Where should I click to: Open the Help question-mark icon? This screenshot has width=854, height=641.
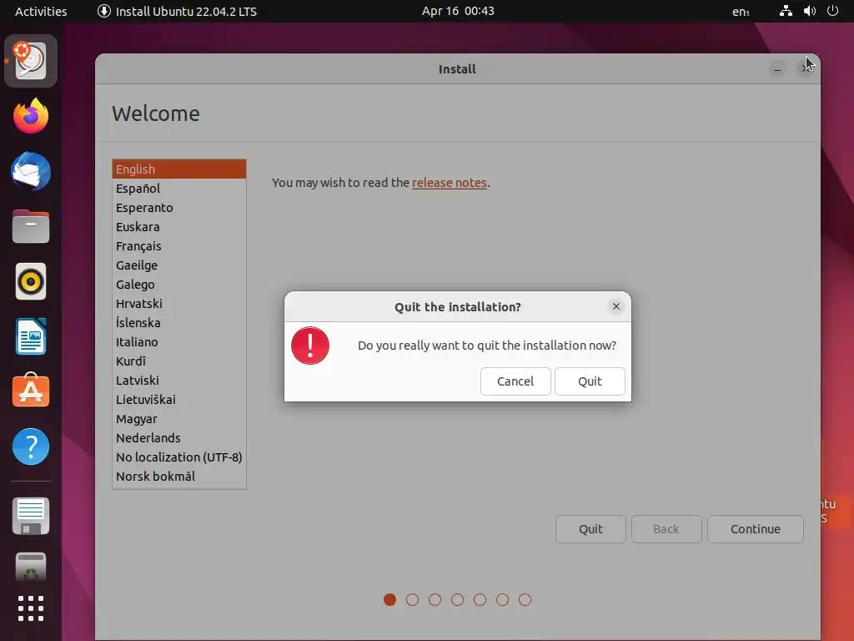click(31, 447)
